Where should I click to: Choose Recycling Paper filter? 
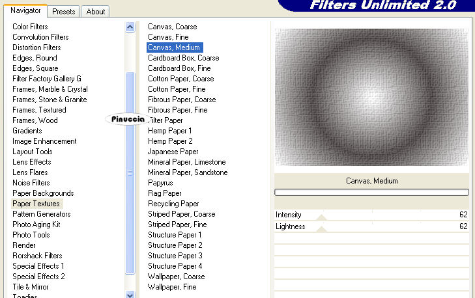click(x=173, y=204)
